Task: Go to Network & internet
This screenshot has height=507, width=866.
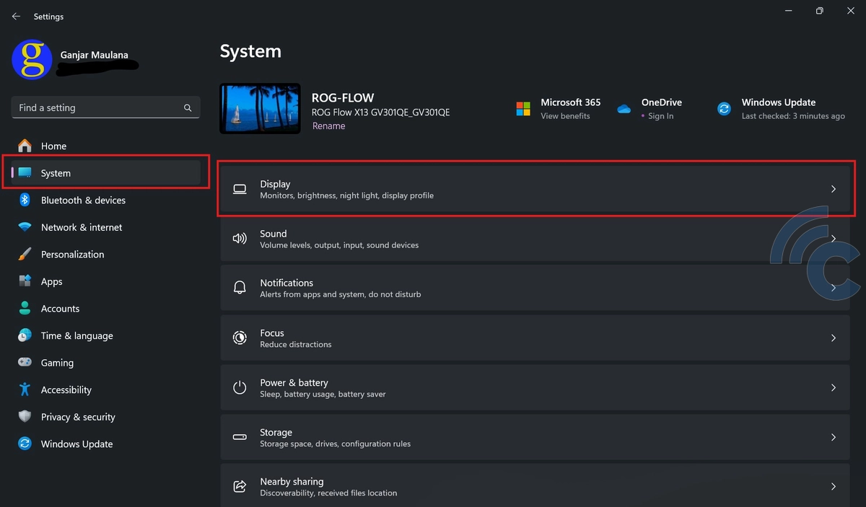Action: 106,227
